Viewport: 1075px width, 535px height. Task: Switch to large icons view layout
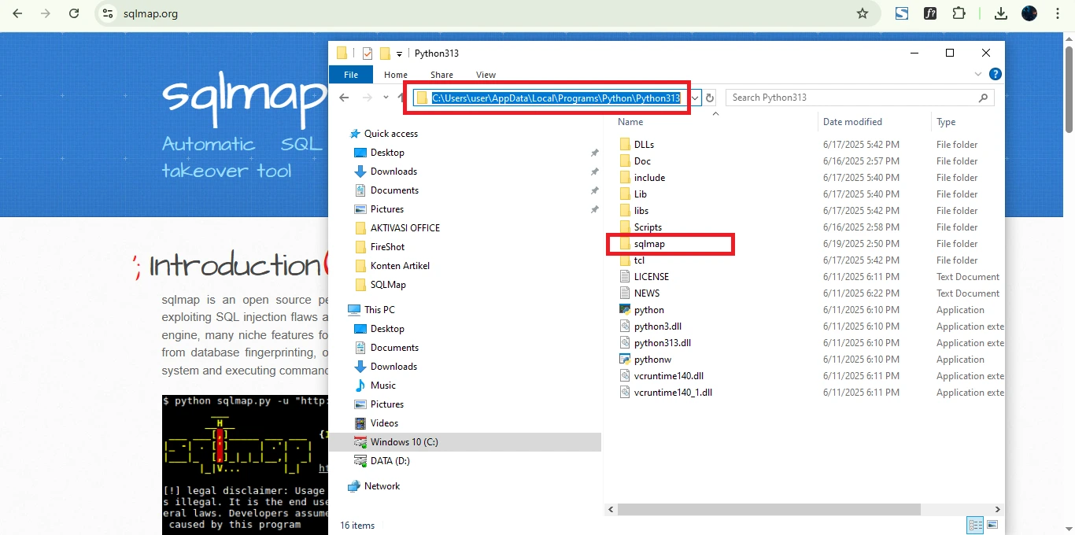992,525
